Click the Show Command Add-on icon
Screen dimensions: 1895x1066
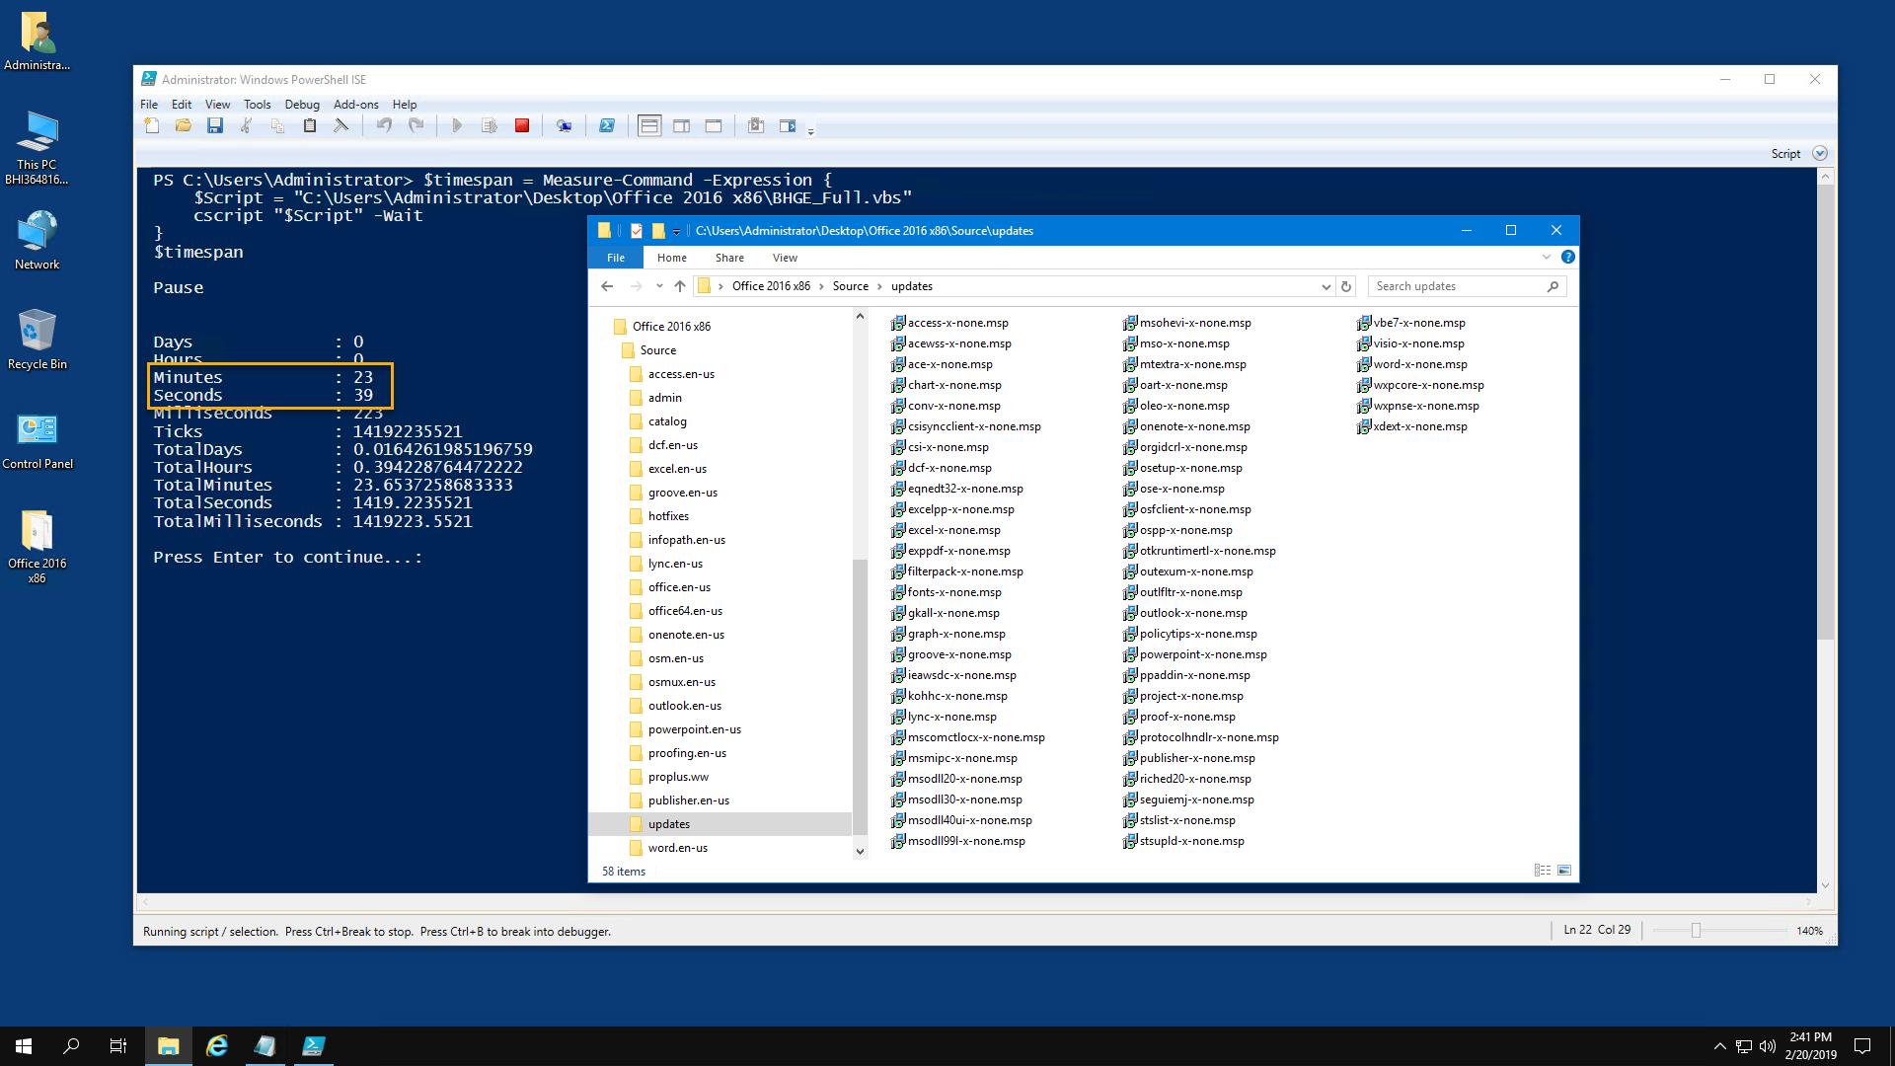pyautogui.click(x=788, y=125)
